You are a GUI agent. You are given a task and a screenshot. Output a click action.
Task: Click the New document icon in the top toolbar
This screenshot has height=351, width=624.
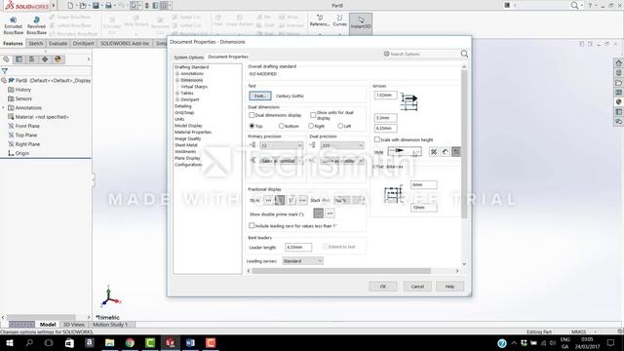click(70, 6)
